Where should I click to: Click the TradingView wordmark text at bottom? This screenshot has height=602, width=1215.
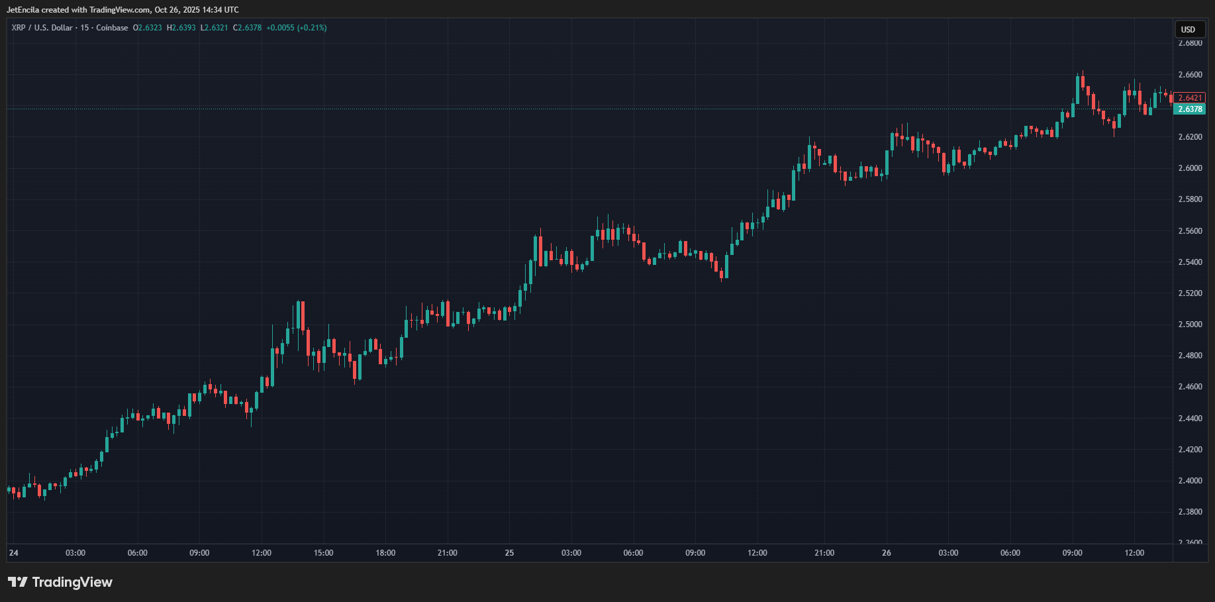[72, 582]
